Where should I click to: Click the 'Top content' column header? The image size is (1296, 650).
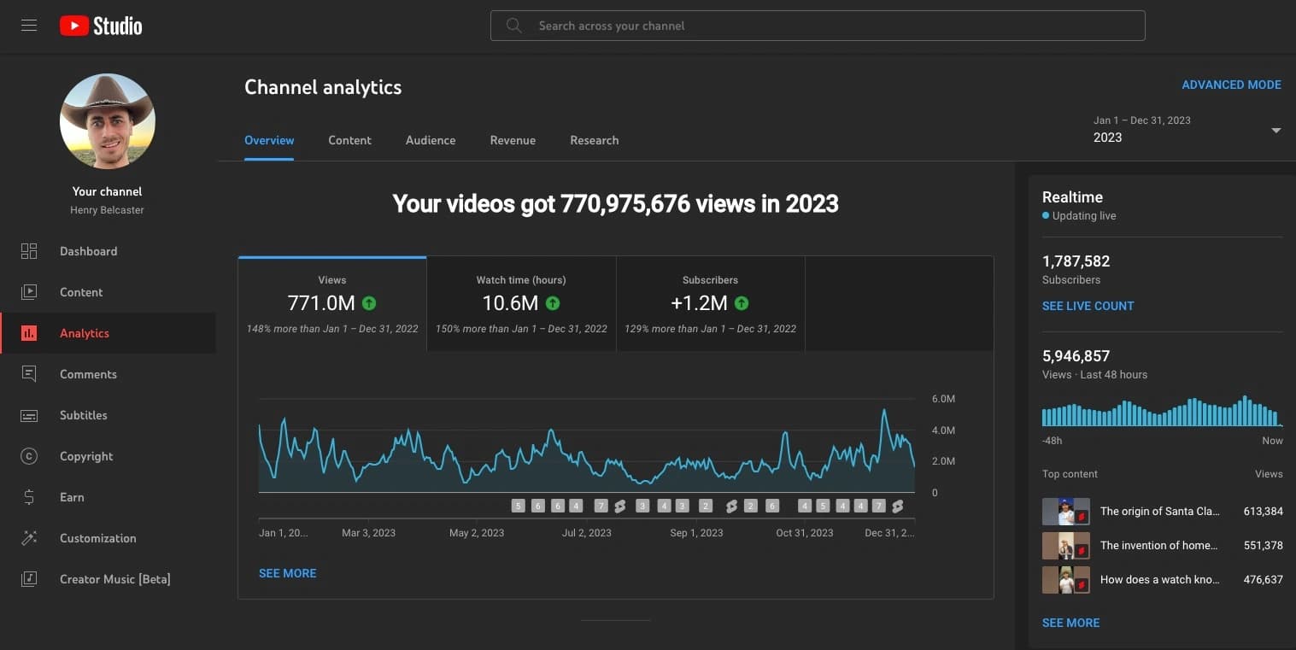click(x=1070, y=474)
